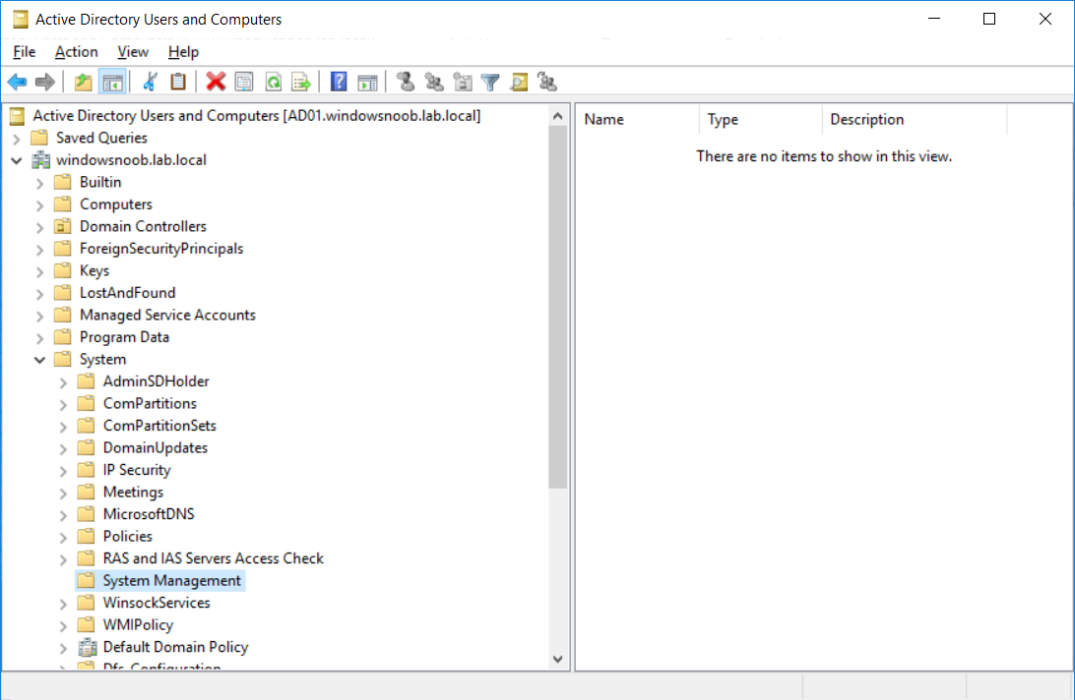Image resolution: width=1075 pixels, height=700 pixels.
Task: Select the Keys container
Action: point(94,270)
